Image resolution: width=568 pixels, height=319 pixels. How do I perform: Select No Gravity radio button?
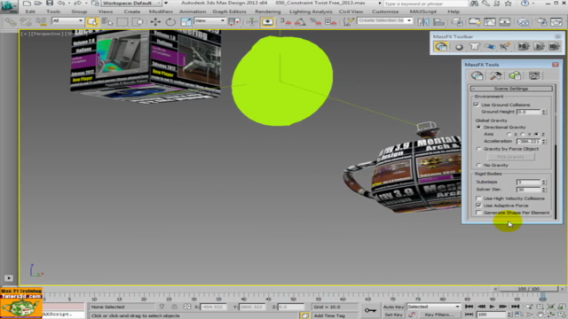point(478,166)
